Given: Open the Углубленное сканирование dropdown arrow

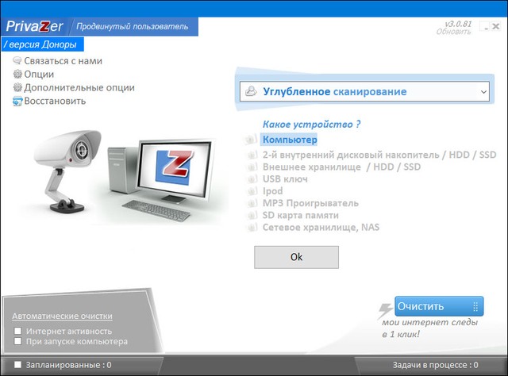Looking at the screenshot, I should tap(483, 92).
